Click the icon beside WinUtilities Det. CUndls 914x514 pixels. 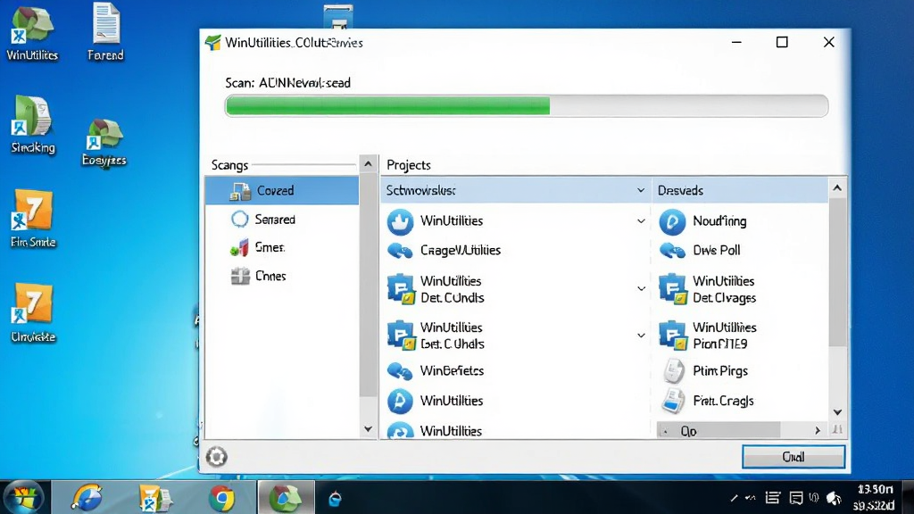pyautogui.click(x=401, y=289)
